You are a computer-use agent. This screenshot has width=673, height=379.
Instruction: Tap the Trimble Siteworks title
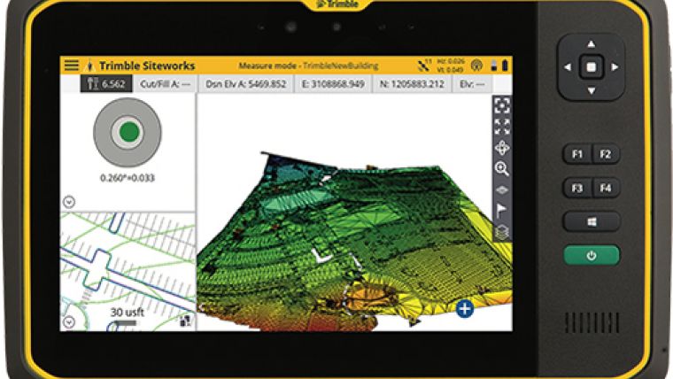click(x=147, y=66)
